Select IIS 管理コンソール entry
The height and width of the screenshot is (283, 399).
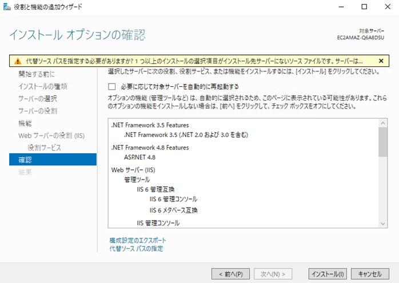(x=158, y=223)
